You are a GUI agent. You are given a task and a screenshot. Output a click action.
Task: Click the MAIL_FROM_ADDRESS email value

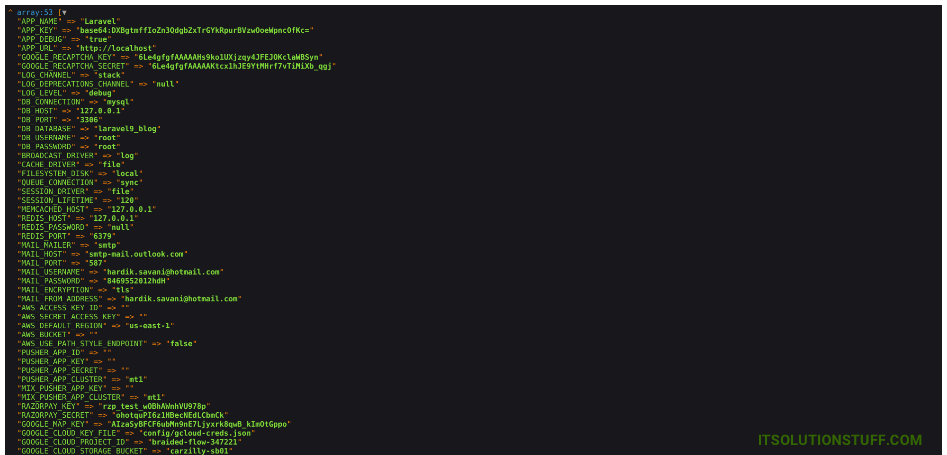pos(181,299)
